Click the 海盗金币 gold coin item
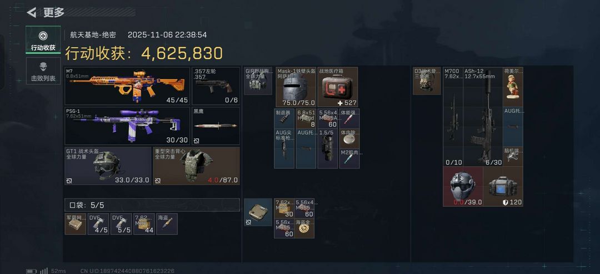 coord(304,228)
